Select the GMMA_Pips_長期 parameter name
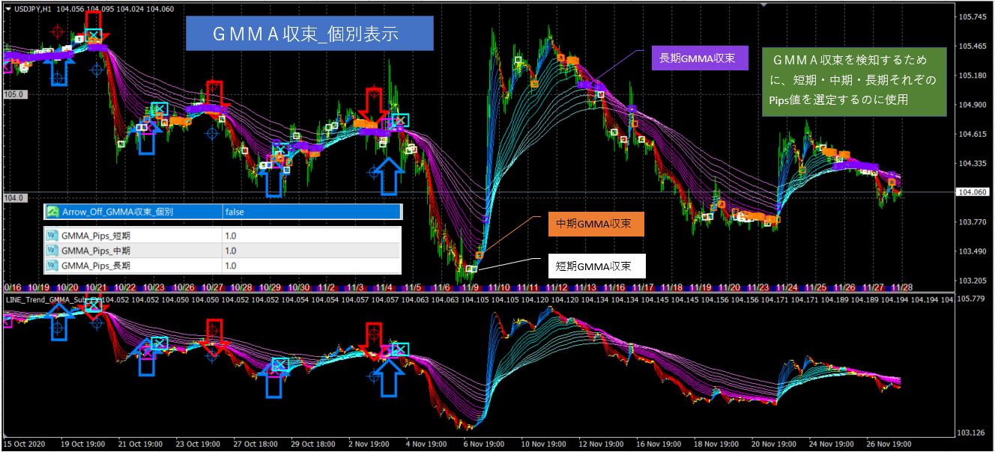The height and width of the screenshot is (452, 995). click(96, 265)
